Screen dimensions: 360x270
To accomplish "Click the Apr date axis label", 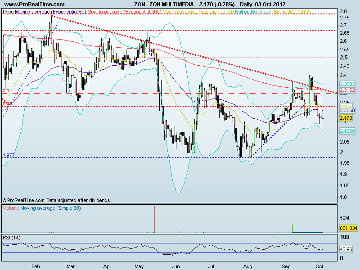I will coord(107,266).
